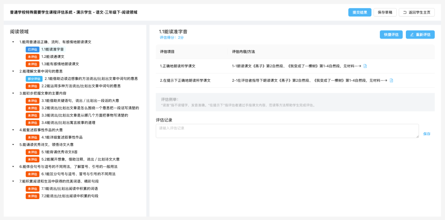The height and width of the screenshot is (220, 445).
Task: Focus the 评估记录 text area
Action: 287,131
